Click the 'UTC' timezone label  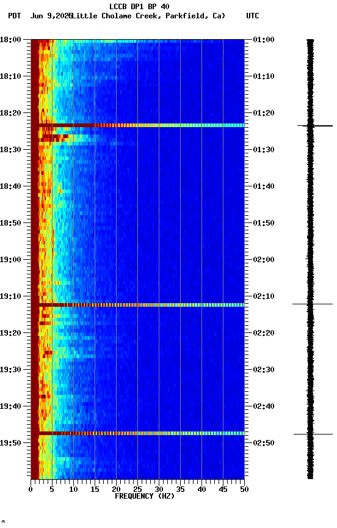coord(253,16)
